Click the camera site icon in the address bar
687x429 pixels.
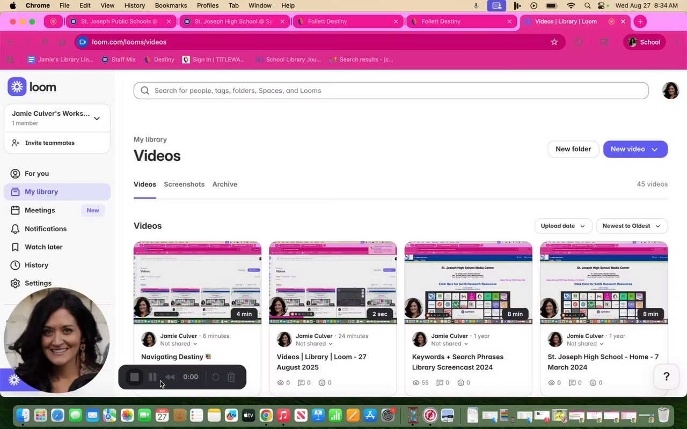pyautogui.click(x=82, y=42)
